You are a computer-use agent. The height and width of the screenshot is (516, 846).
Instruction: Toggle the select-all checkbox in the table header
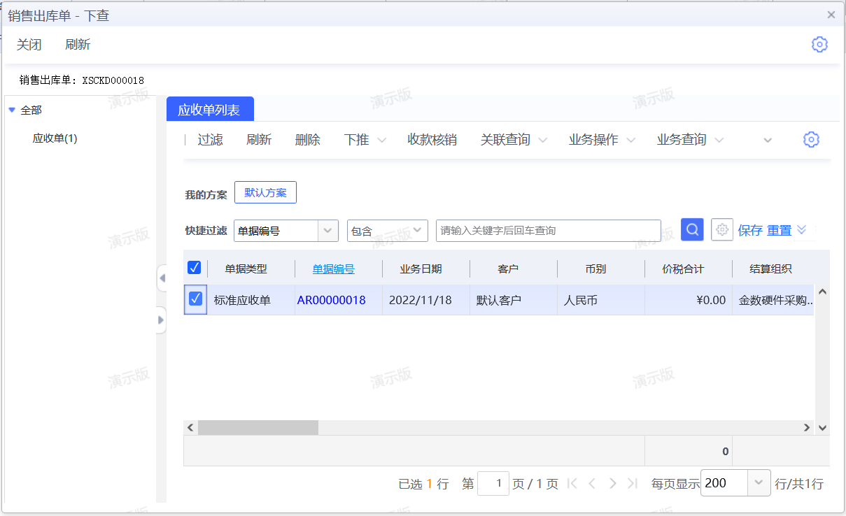point(195,268)
